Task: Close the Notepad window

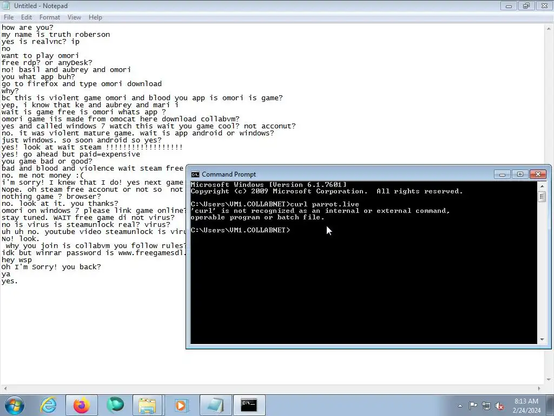Action: tap(544, 5)
